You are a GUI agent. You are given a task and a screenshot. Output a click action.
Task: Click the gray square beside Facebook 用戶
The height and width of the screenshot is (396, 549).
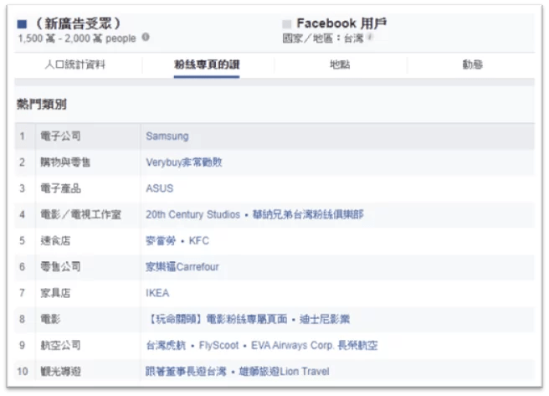click(287, 24)
